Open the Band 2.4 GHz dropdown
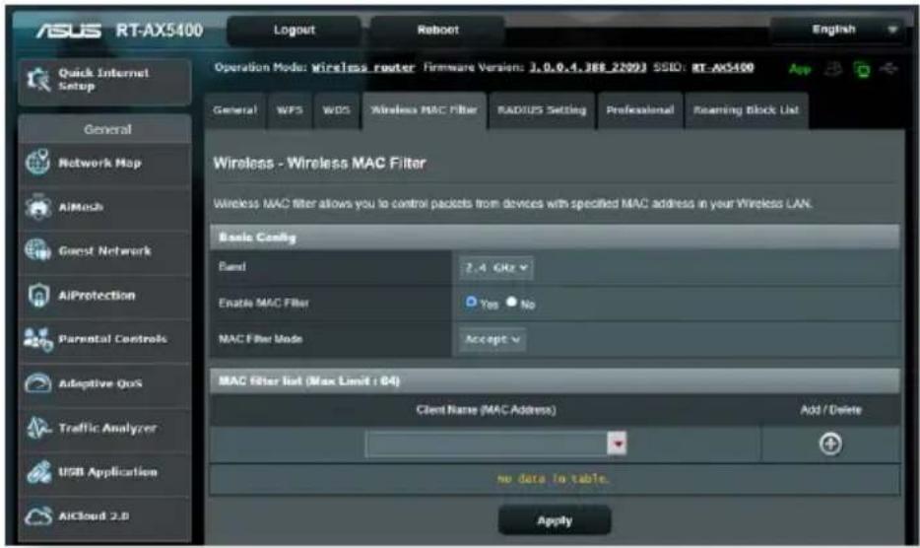 [x=495, y=268]
